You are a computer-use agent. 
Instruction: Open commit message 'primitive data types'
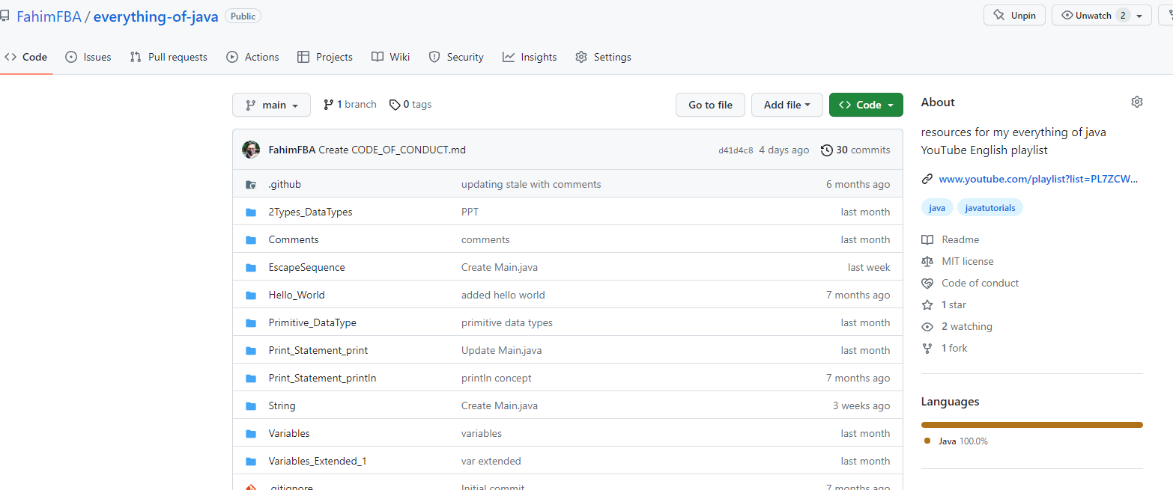pyautogui.click(x=507, y=322)
